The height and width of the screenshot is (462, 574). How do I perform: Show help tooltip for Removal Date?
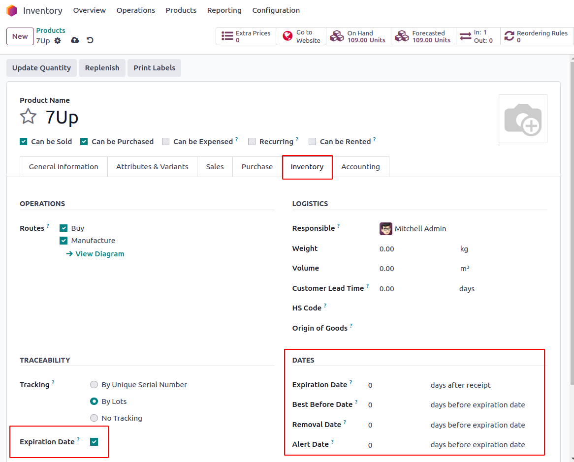click(345, 422)
